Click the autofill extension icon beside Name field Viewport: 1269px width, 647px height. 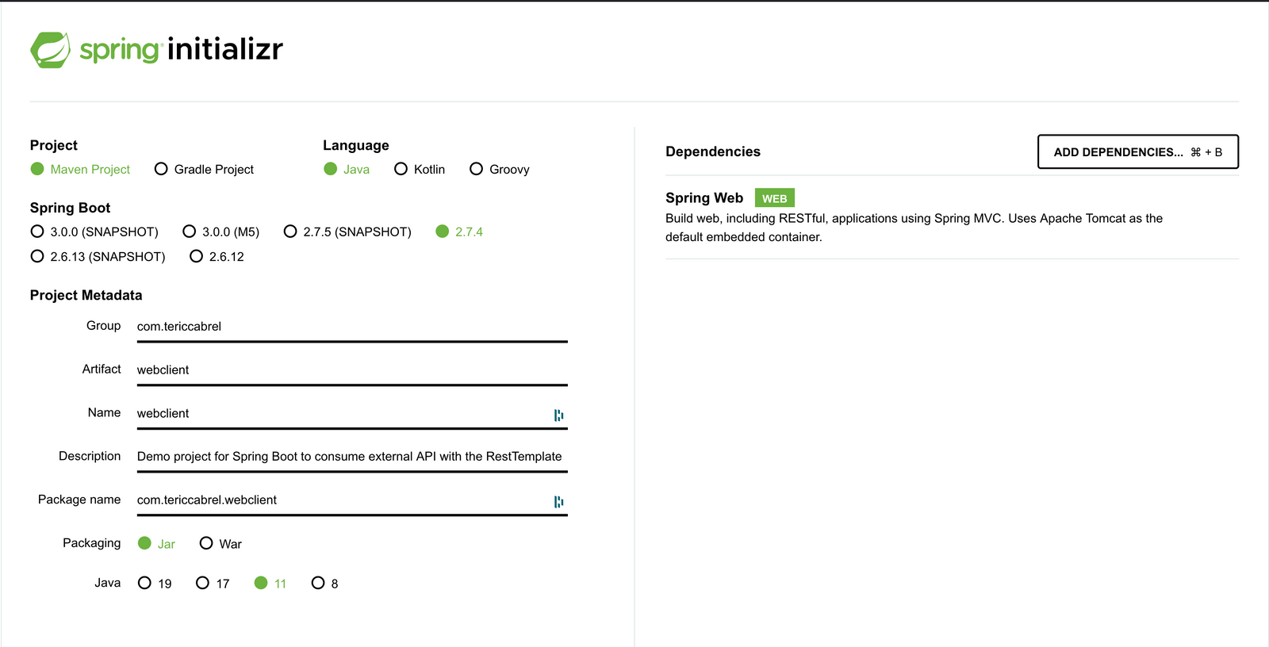tap(560, 415)
